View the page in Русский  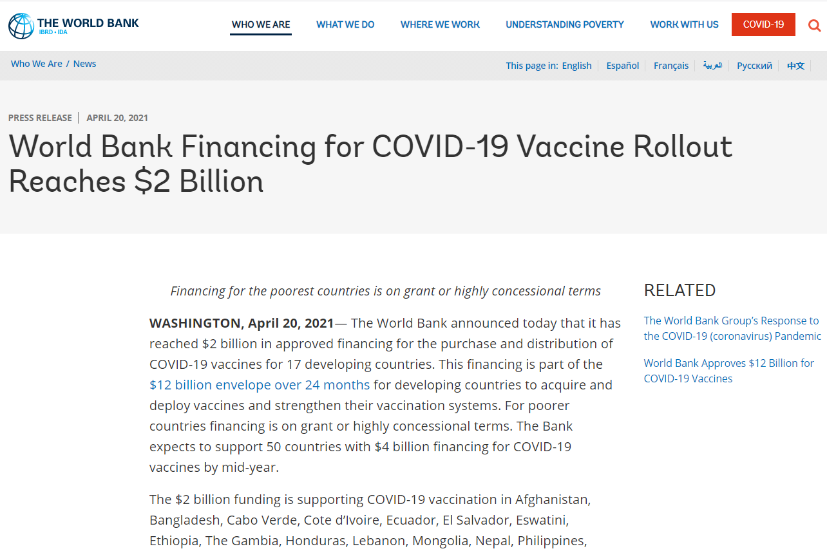click(x=754, y=65)
